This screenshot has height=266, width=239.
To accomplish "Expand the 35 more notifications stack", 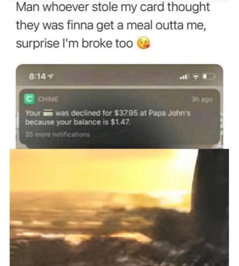I will click(x=57, y=135).
